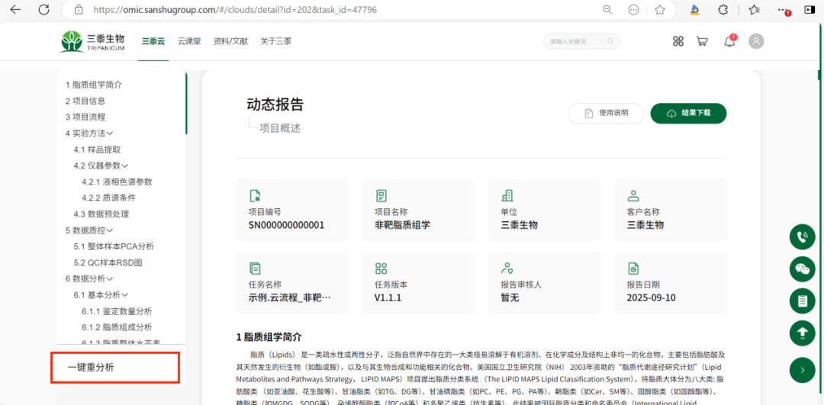Expand the green side arrow button
Image resolution: width=824 pixels, height=405 pixels.
[802, 370]
